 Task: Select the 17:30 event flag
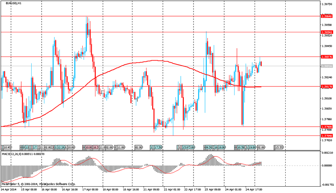tap(158, 147)
